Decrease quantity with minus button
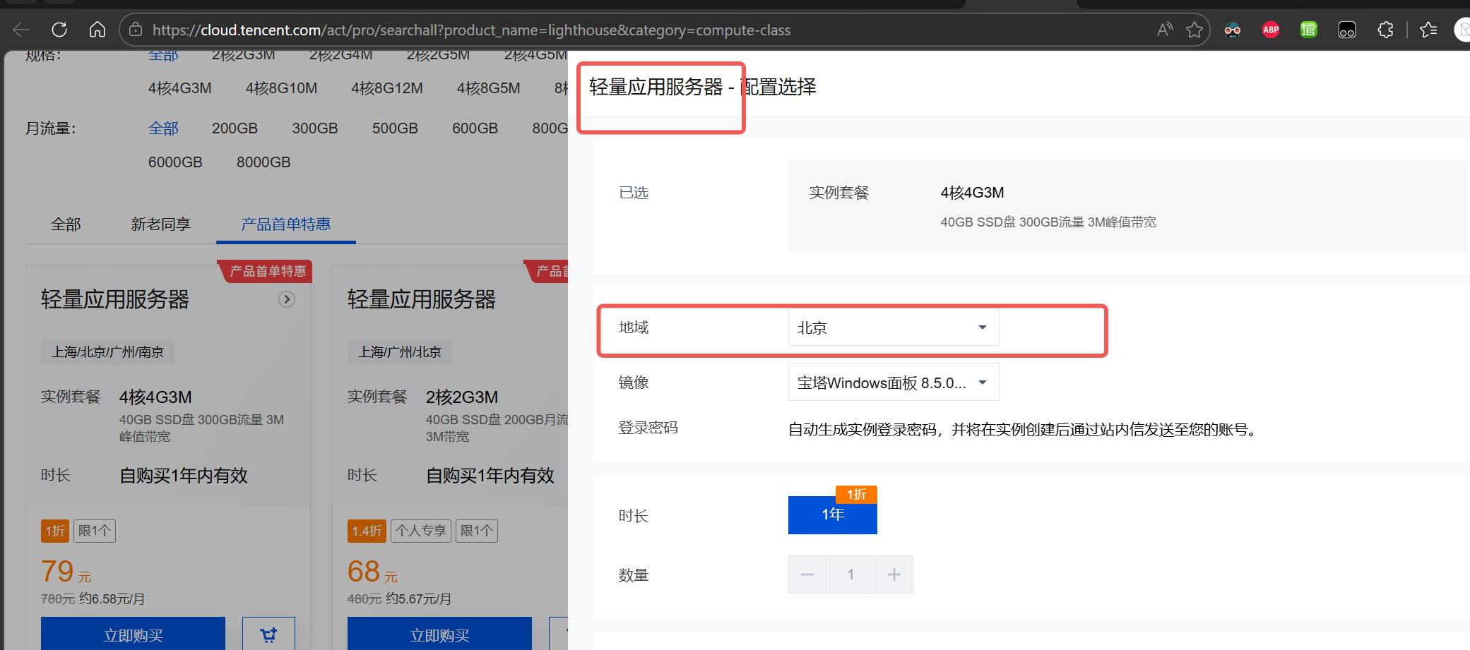 click(807, 574)
